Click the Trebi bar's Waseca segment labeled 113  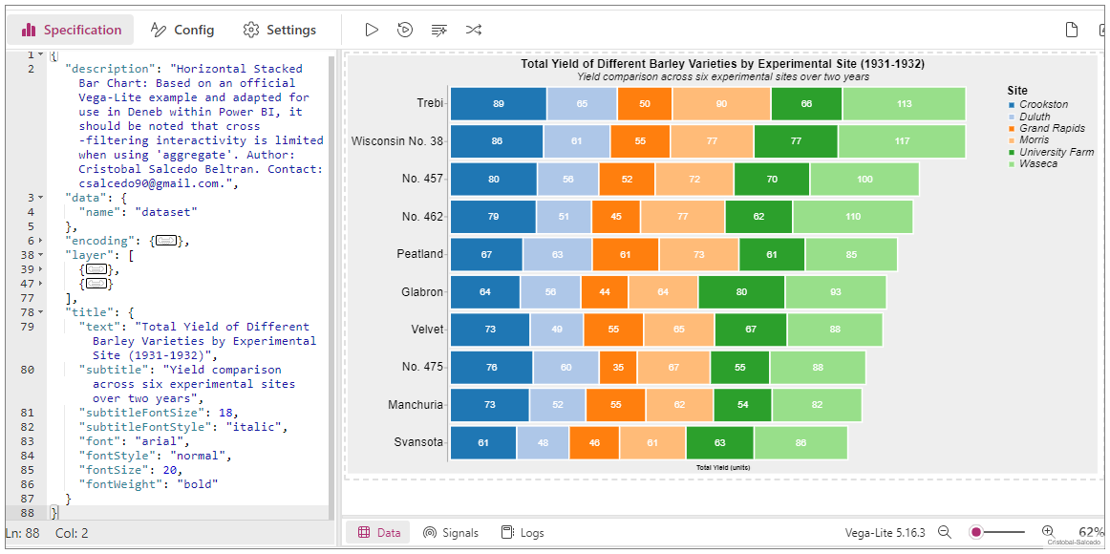point(904,103)
